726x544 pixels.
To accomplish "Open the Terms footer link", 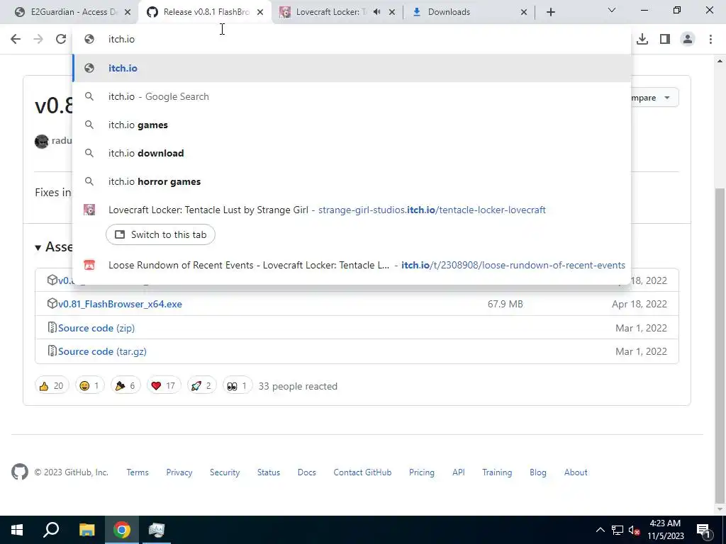I will pos(138,472).
